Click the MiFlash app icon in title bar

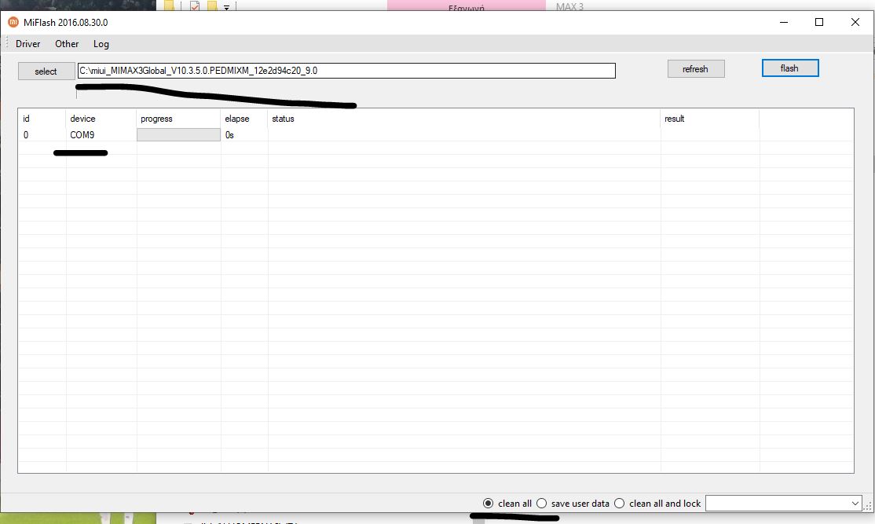(x=13, y=22)
